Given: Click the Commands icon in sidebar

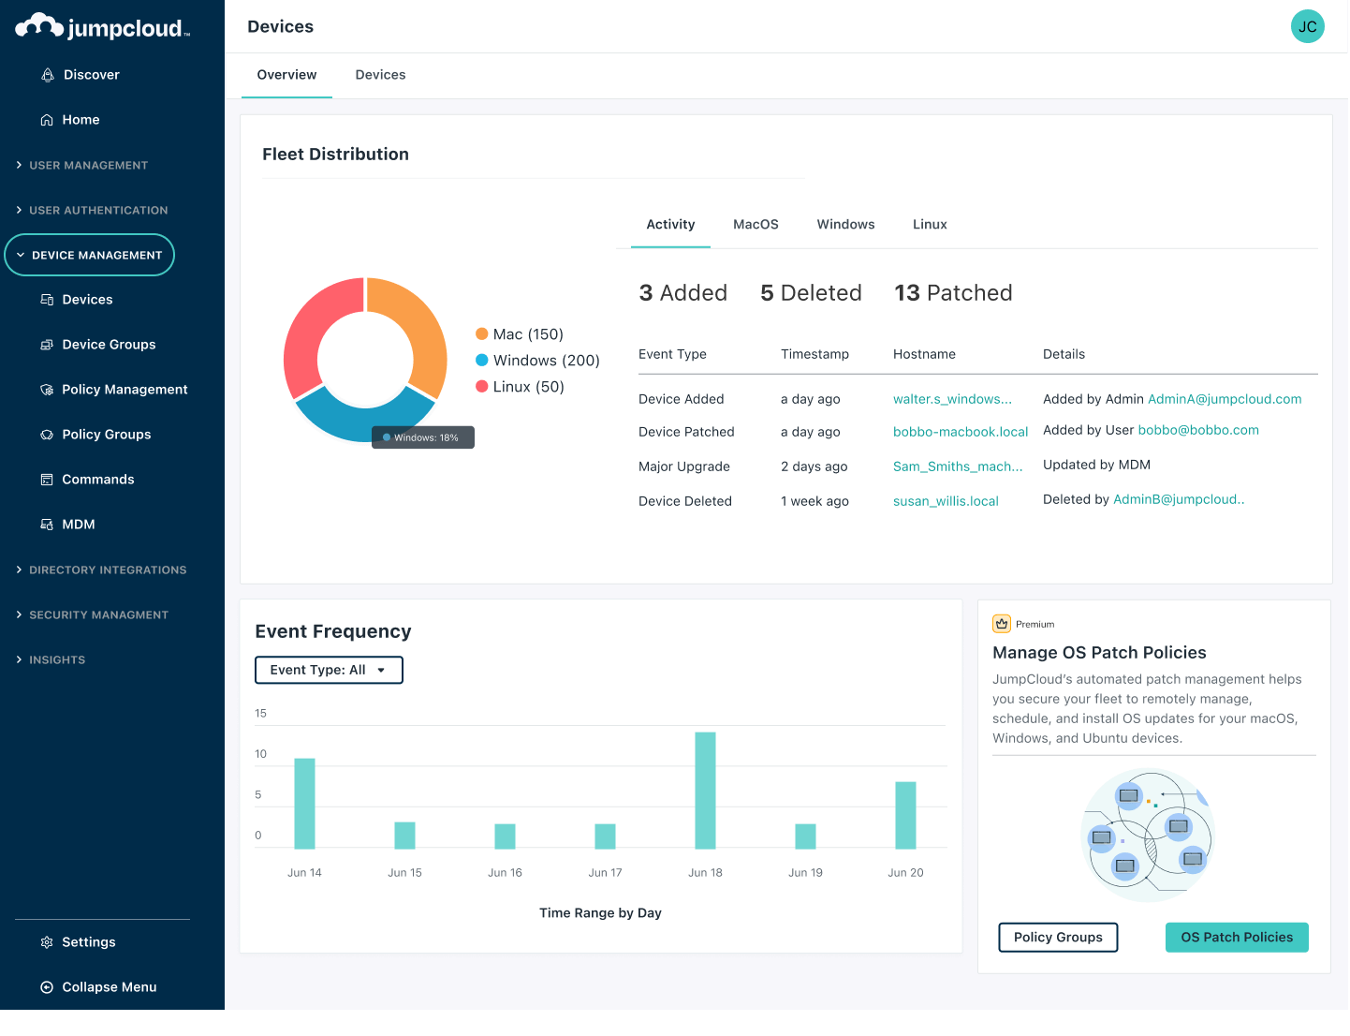Looking at the screenshot, I should 47,479.
